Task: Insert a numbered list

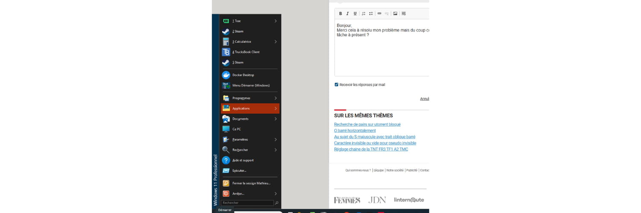Action: tap(364, 14)
